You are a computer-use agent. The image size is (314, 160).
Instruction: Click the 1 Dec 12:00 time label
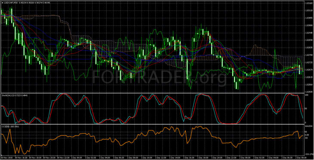[x=161, y=158]
